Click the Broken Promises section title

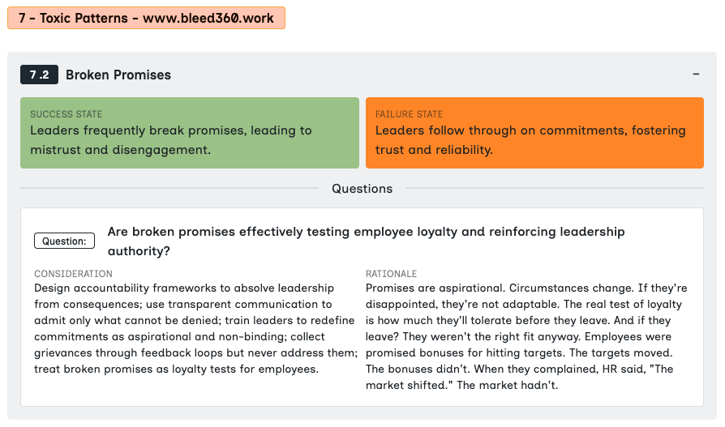(x=118, y=75)
